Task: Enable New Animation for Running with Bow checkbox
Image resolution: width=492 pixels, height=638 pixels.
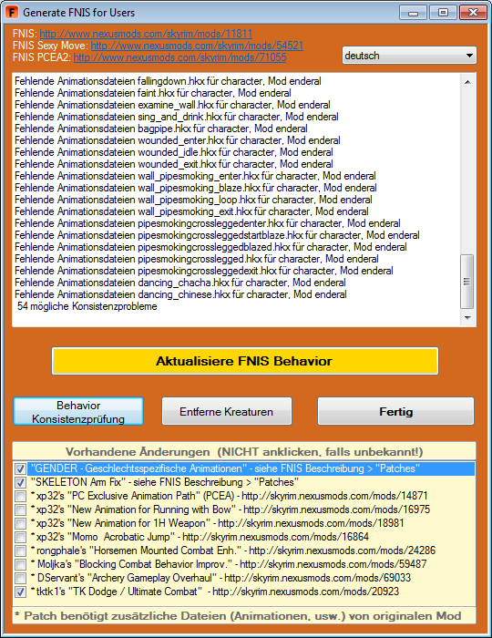Action: 20,509
